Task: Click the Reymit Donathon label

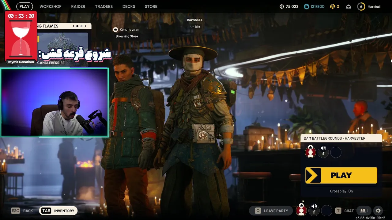Action: coord(21,62)
